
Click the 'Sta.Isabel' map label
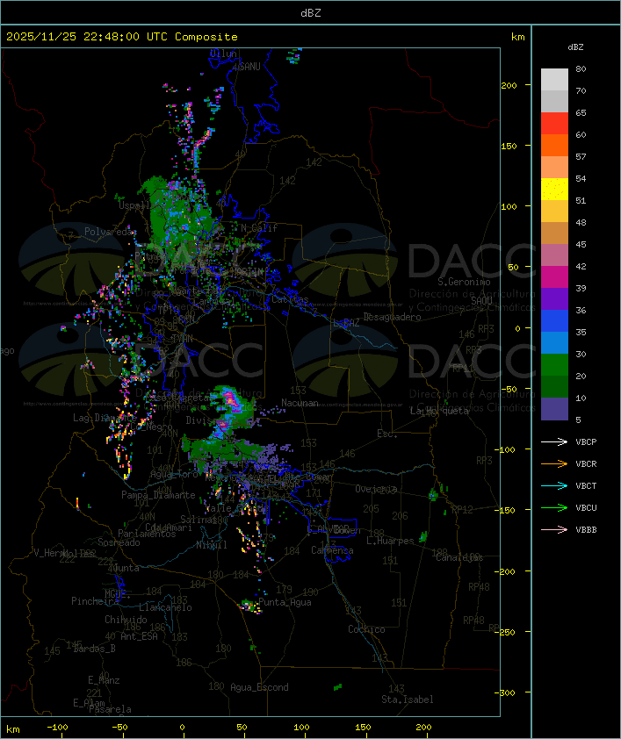pyautogui.click(x=408, y=700)
